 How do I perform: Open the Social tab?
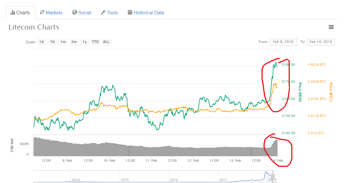click(82, 13)
